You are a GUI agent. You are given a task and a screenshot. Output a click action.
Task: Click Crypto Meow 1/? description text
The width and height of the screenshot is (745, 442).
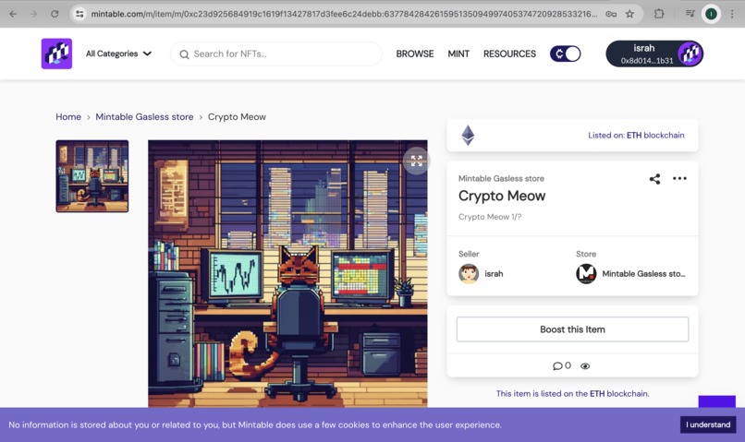coord(490,217)
